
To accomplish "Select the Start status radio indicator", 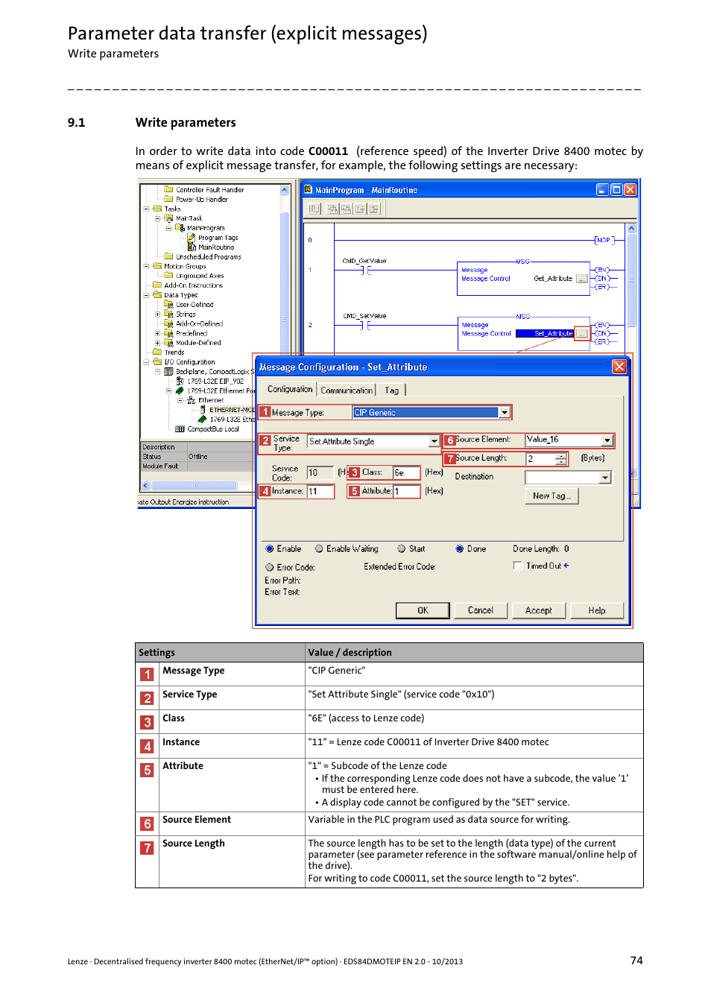I will click(402, 549).
